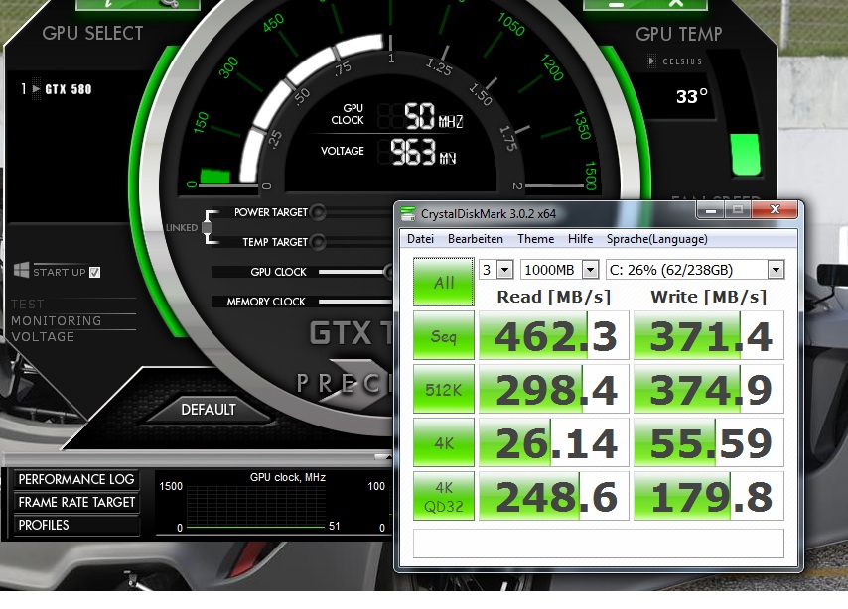Click the Windows logo next to Start Up
Image resolution: width=848 pixels, height=609 pixels.
click(21, 270)
